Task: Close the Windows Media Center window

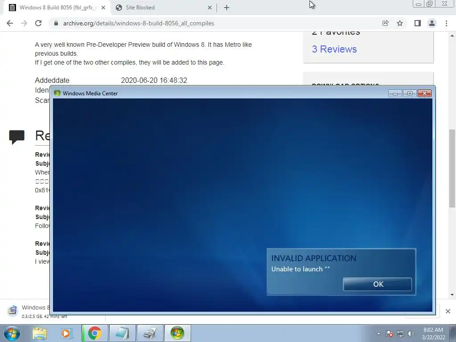Action: (x=424, y=94)
